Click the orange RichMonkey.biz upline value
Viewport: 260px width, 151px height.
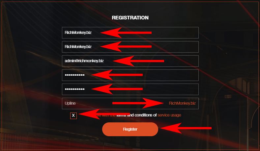click(182, 103)
